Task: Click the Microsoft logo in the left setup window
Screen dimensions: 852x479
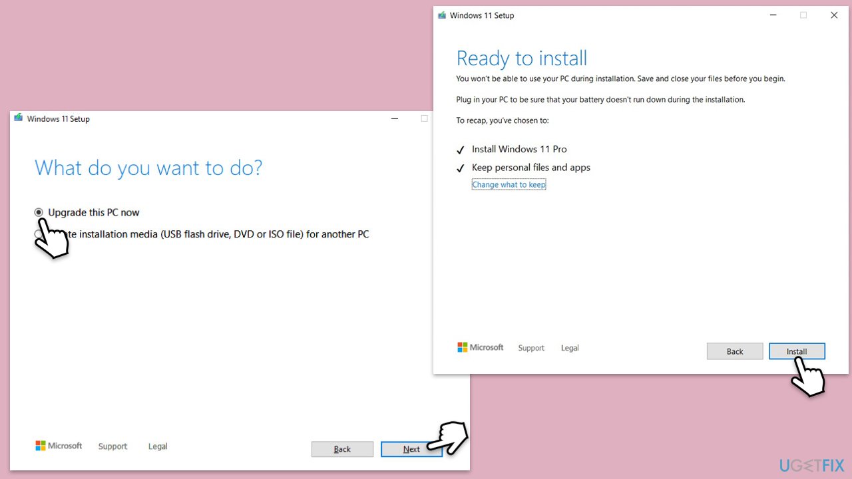Action: [x=59, y=446]
